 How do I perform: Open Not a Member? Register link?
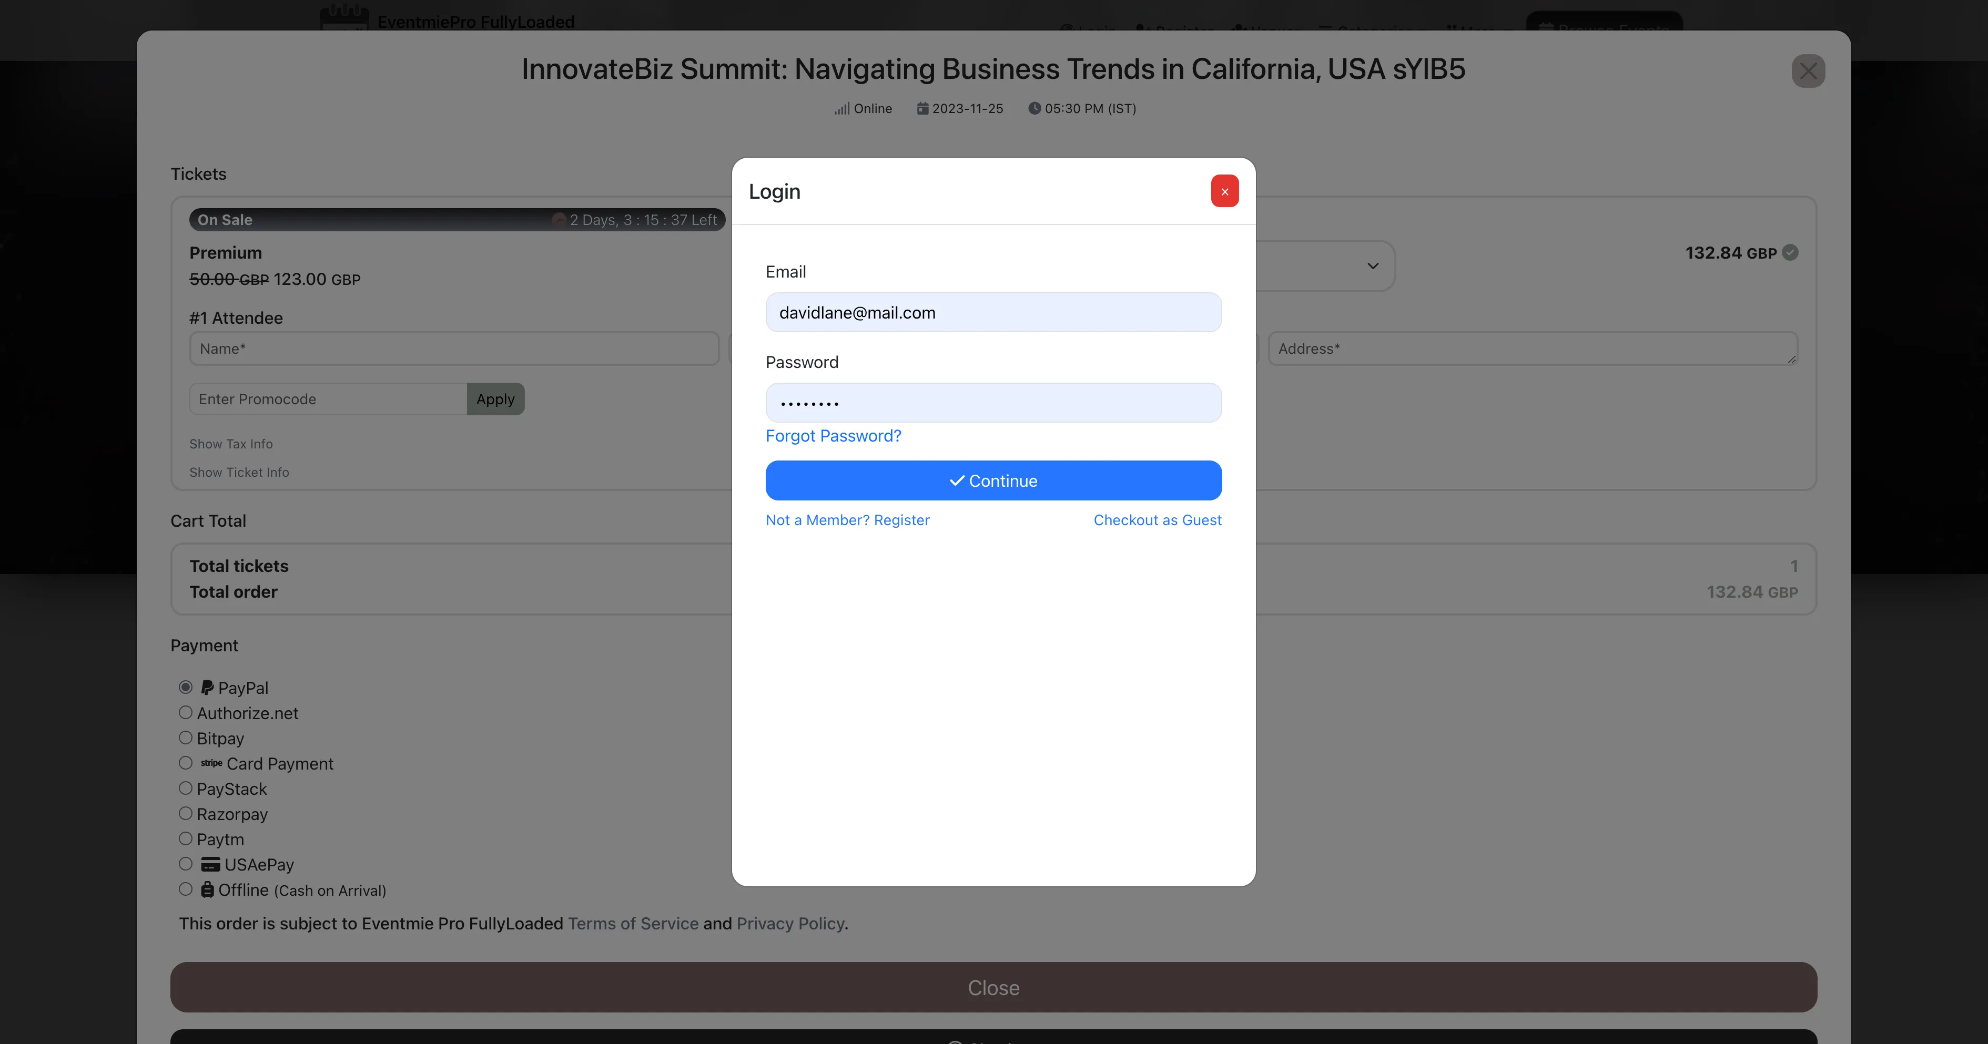click(x=847, y=520)
